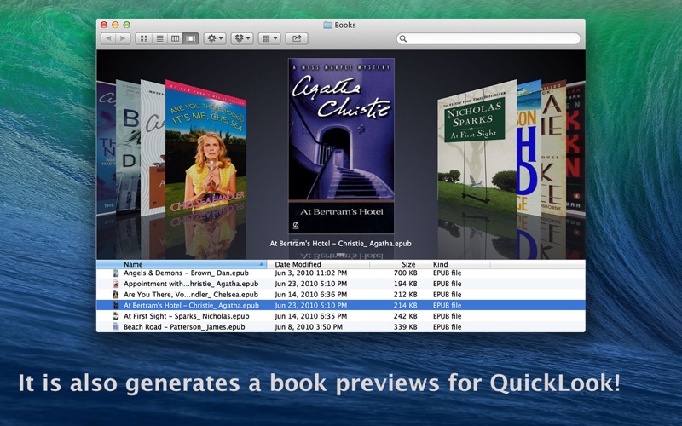682x426 pixels.
Task: Click the Beach Road file icon
Action: pos(116,327)
